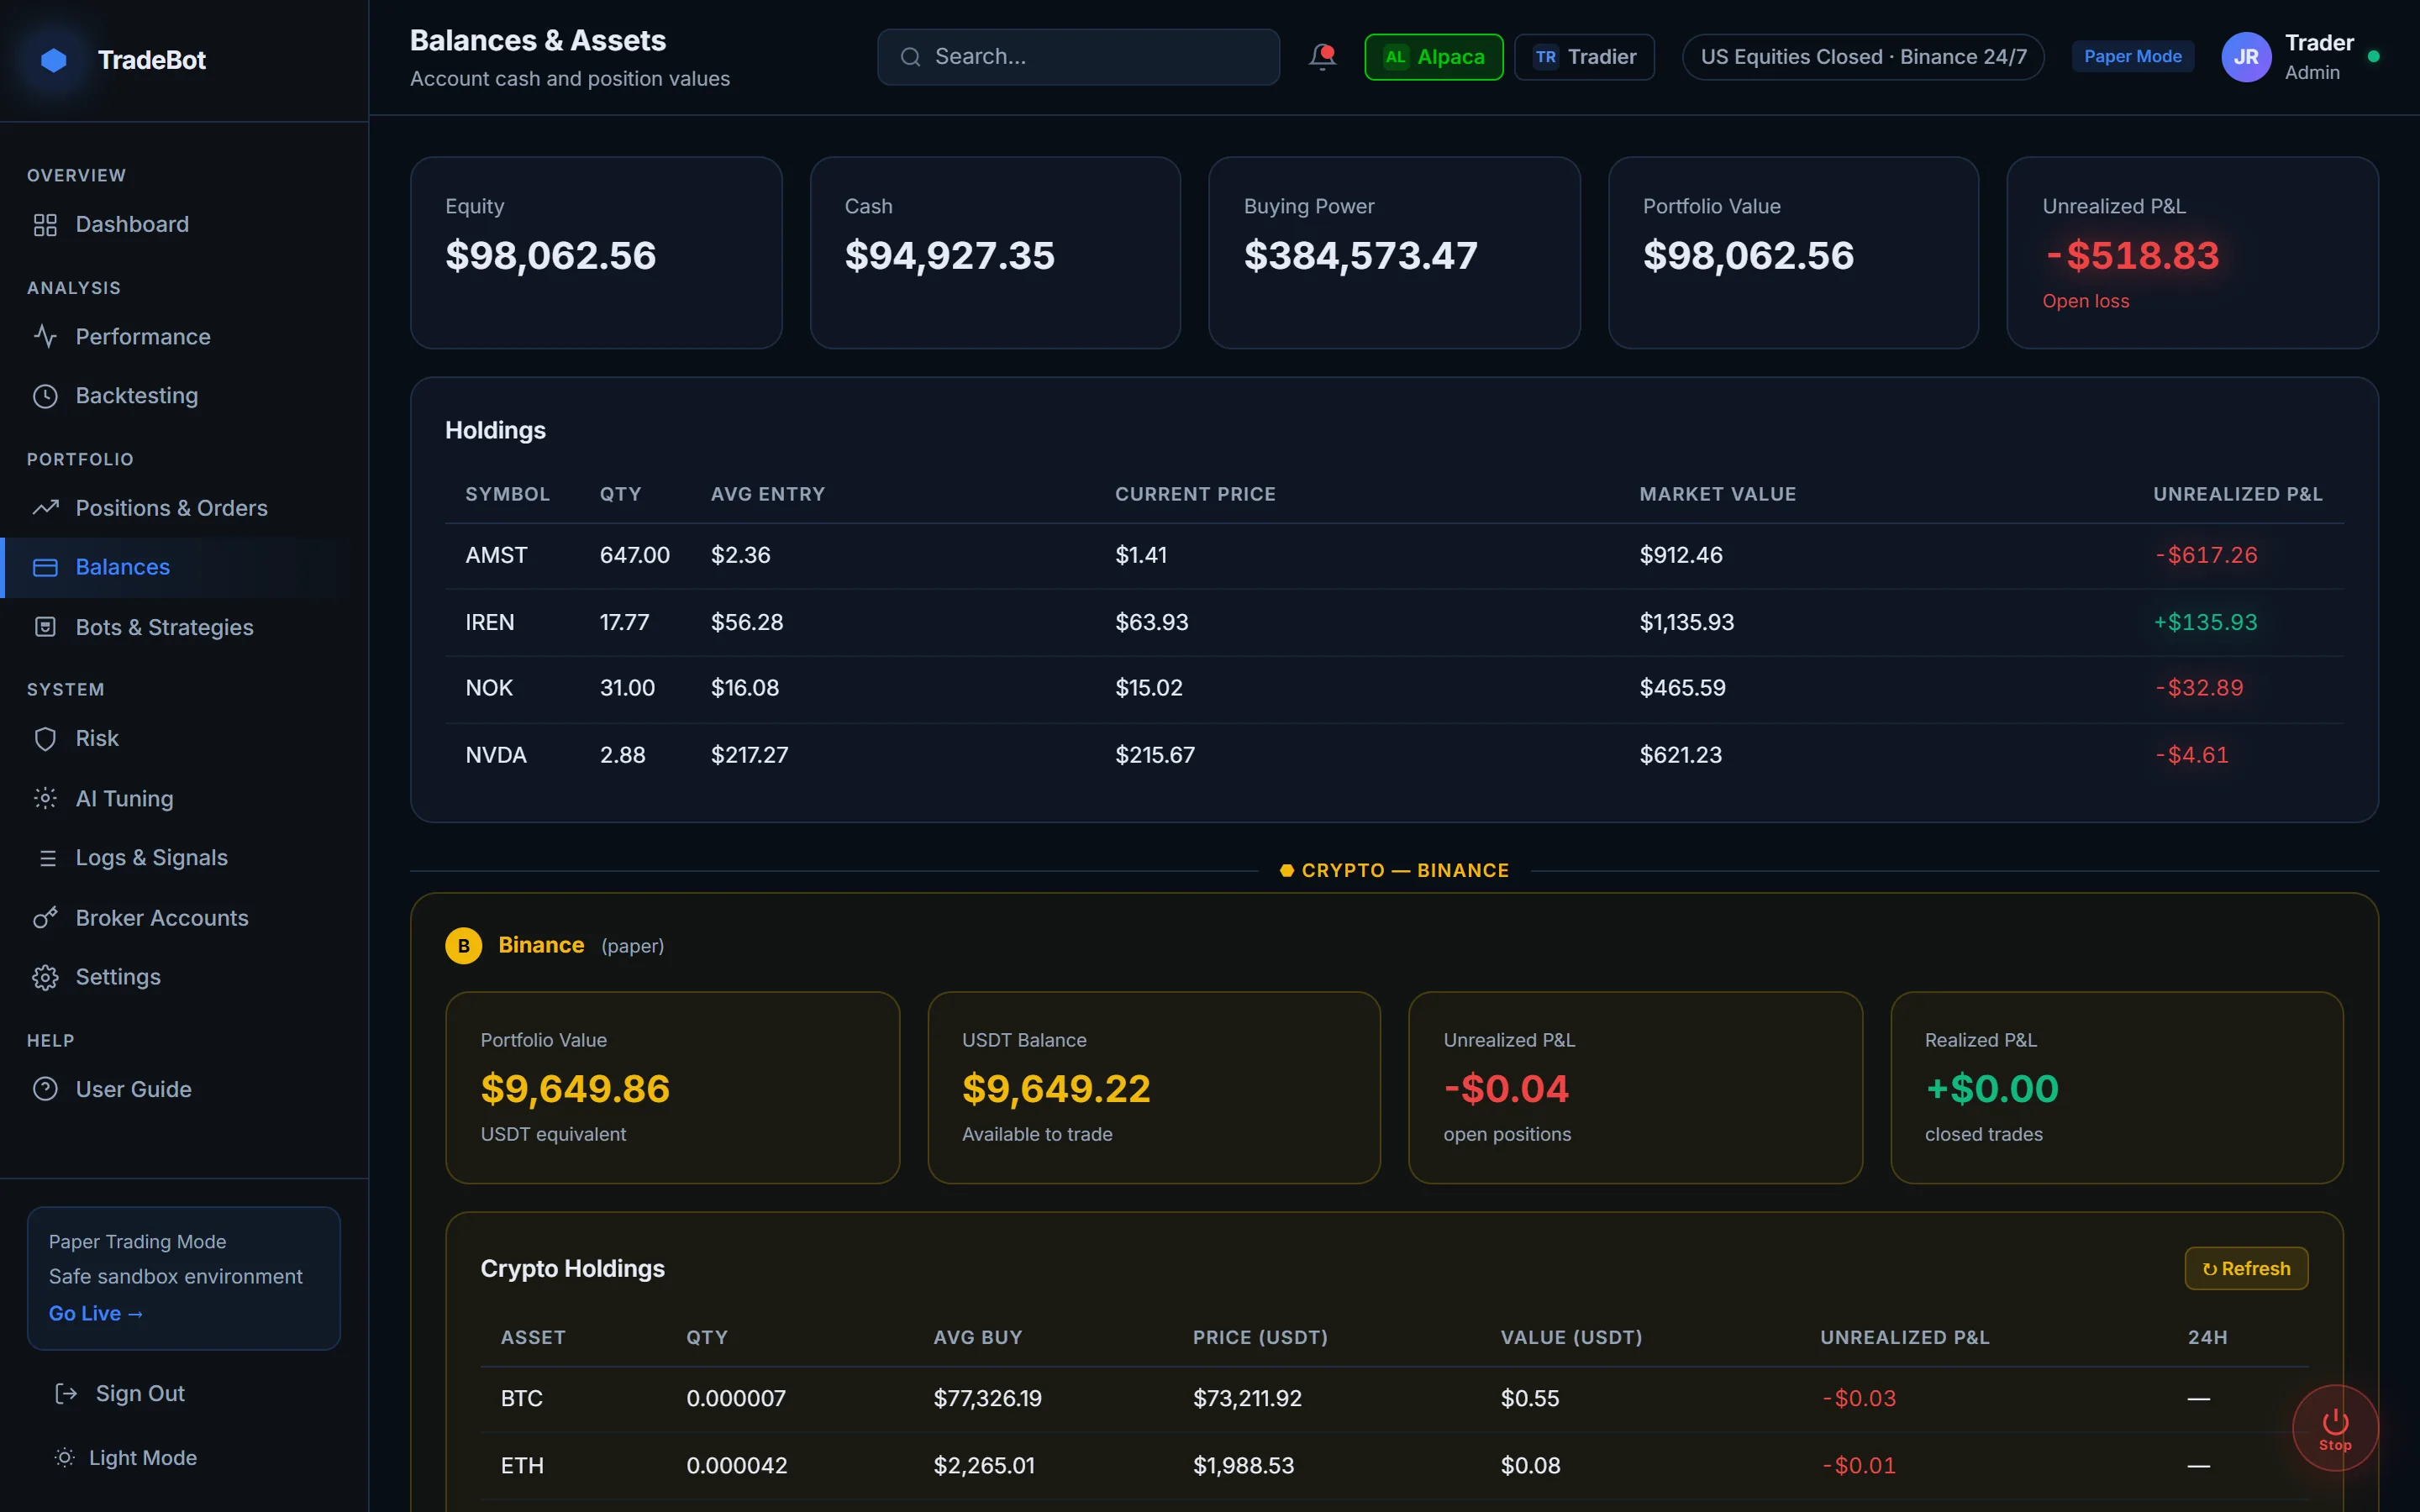
Task: Click the JR user avatar
Action: pyautogui.click(x=2246, y=57)
